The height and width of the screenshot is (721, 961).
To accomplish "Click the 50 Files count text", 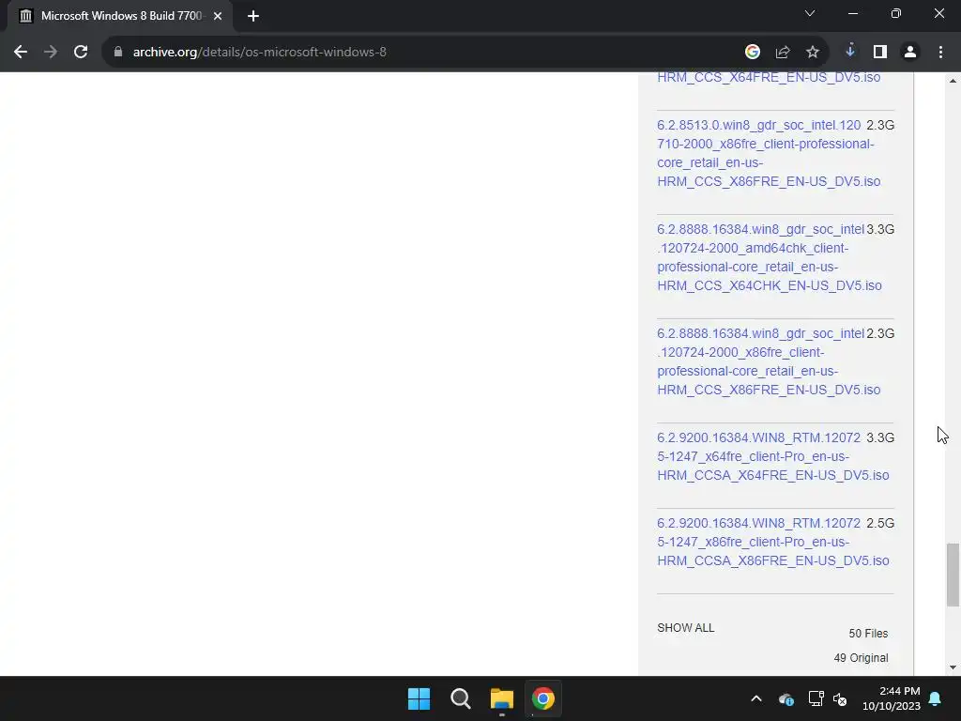I will 868,634.
